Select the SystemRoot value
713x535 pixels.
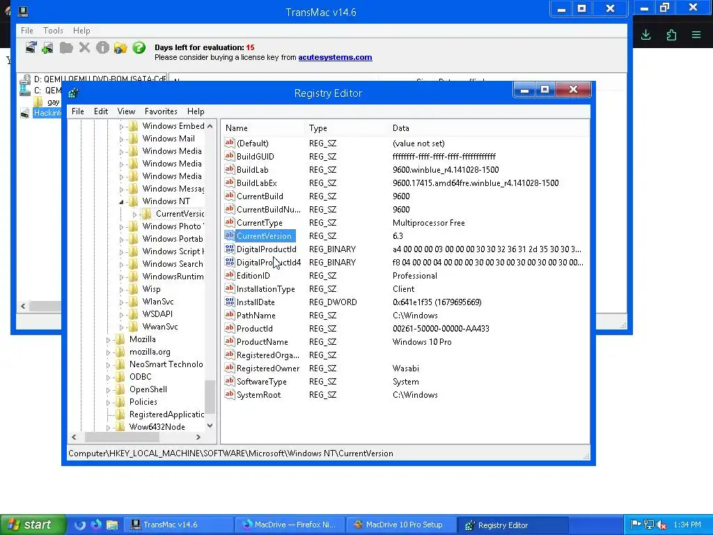(258, 394)
